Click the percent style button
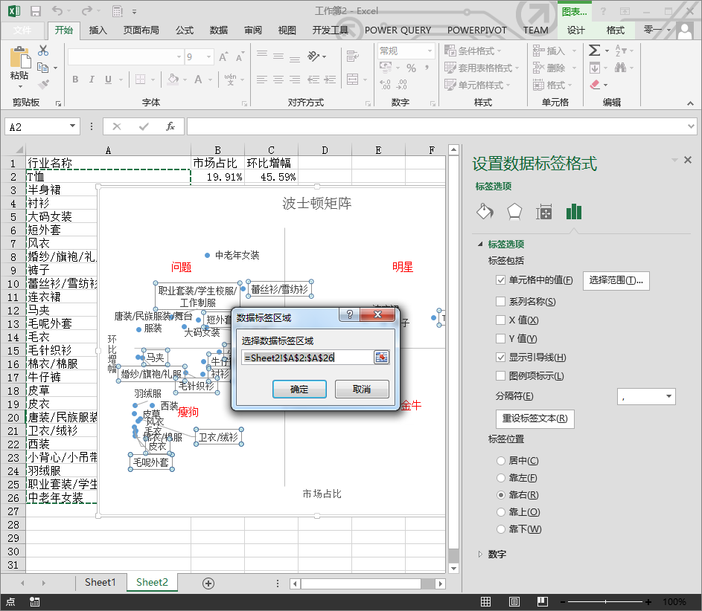The width and height of the screenshot is (702, 611). click(411, 68)
